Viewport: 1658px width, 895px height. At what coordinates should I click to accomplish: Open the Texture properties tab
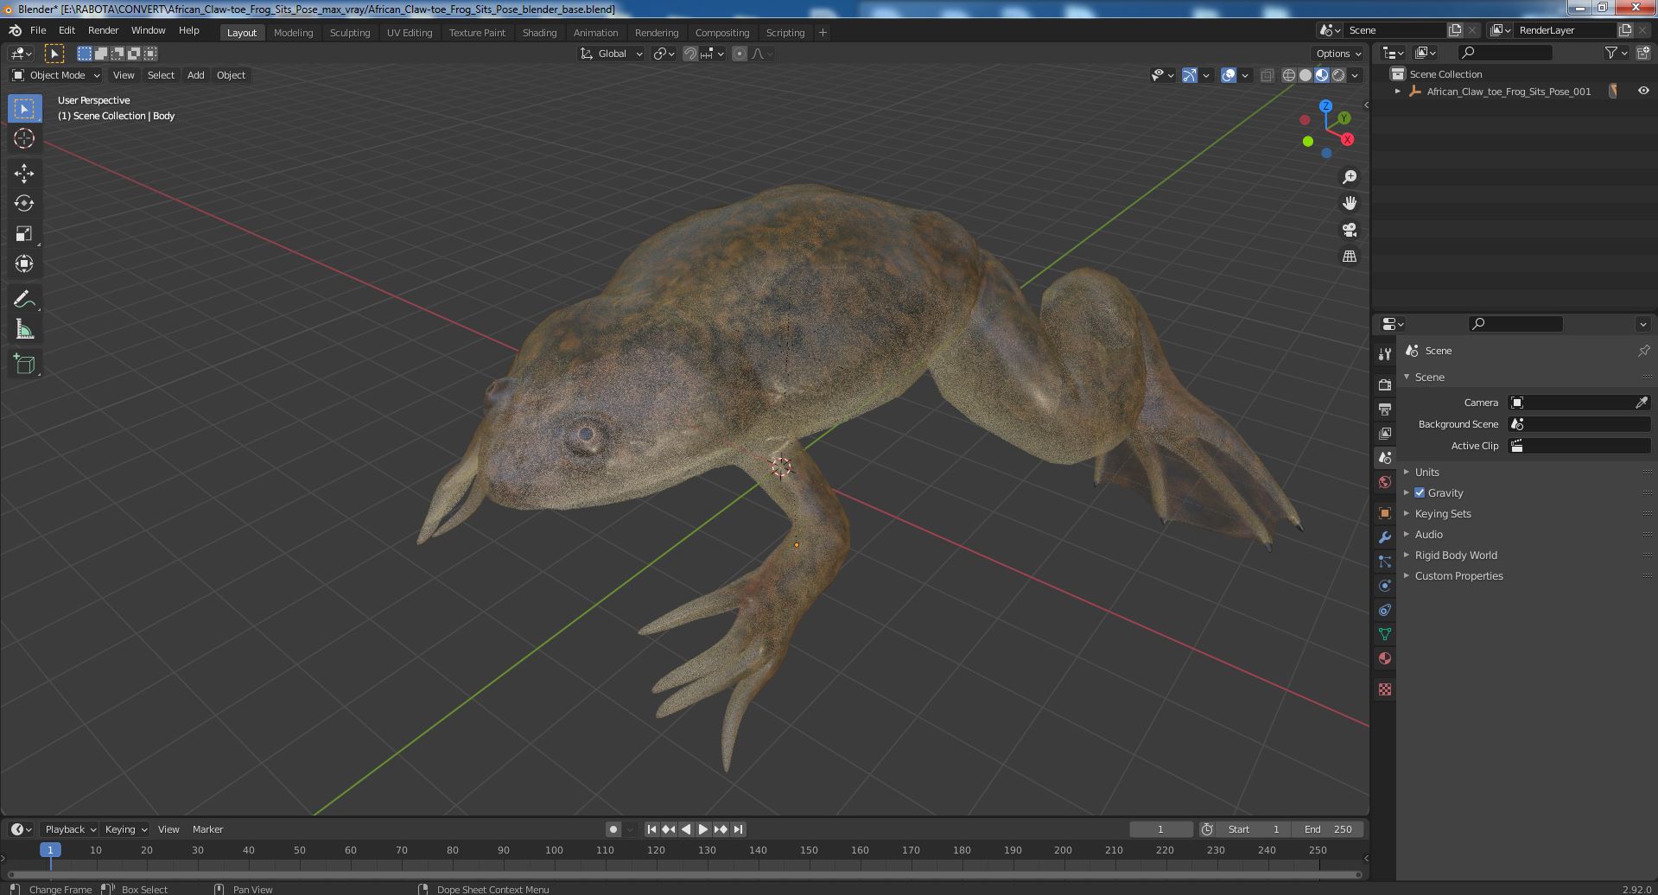1385,689
